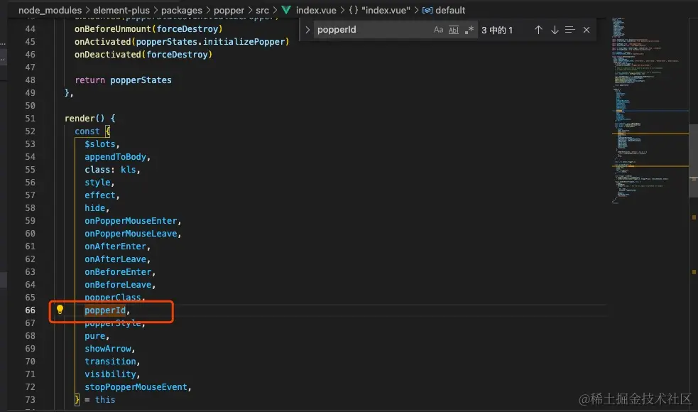Image resolution: width=698 pixels, height=412 pixels.
Task: Open packages breadcrumb
Action: coord(182,10)
